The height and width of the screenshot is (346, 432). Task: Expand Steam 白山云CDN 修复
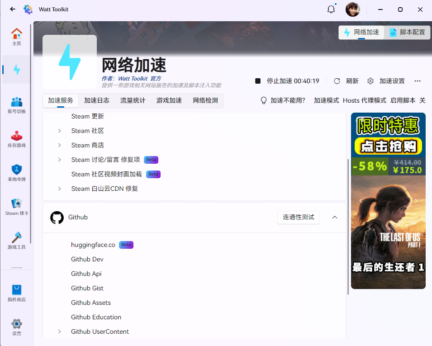60,189
